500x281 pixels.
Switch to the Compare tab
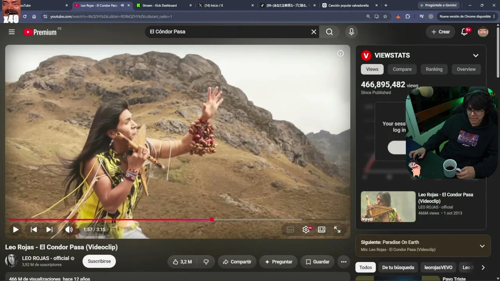[402, 69]
